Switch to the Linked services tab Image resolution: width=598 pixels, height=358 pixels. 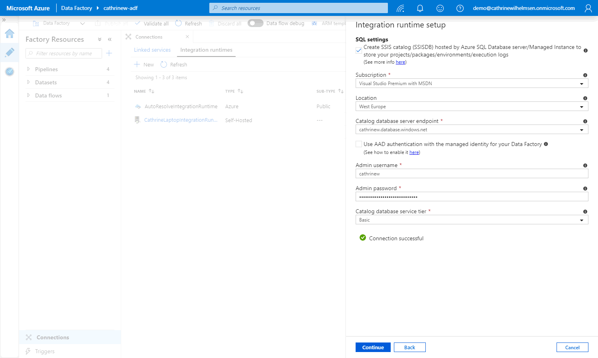152,50
